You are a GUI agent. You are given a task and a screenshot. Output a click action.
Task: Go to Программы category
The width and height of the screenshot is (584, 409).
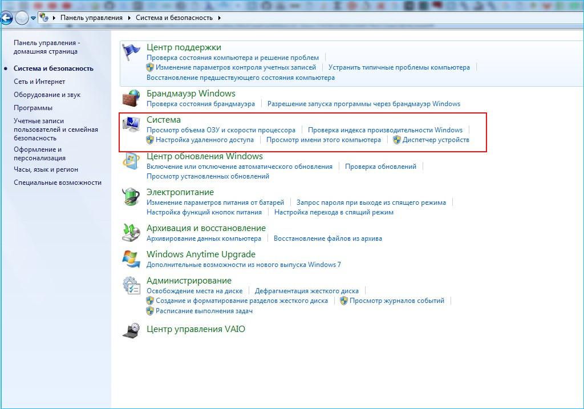33,108
